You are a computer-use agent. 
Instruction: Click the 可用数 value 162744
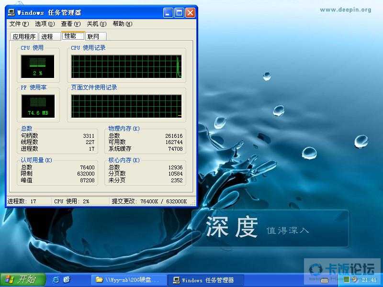(174, 142)
